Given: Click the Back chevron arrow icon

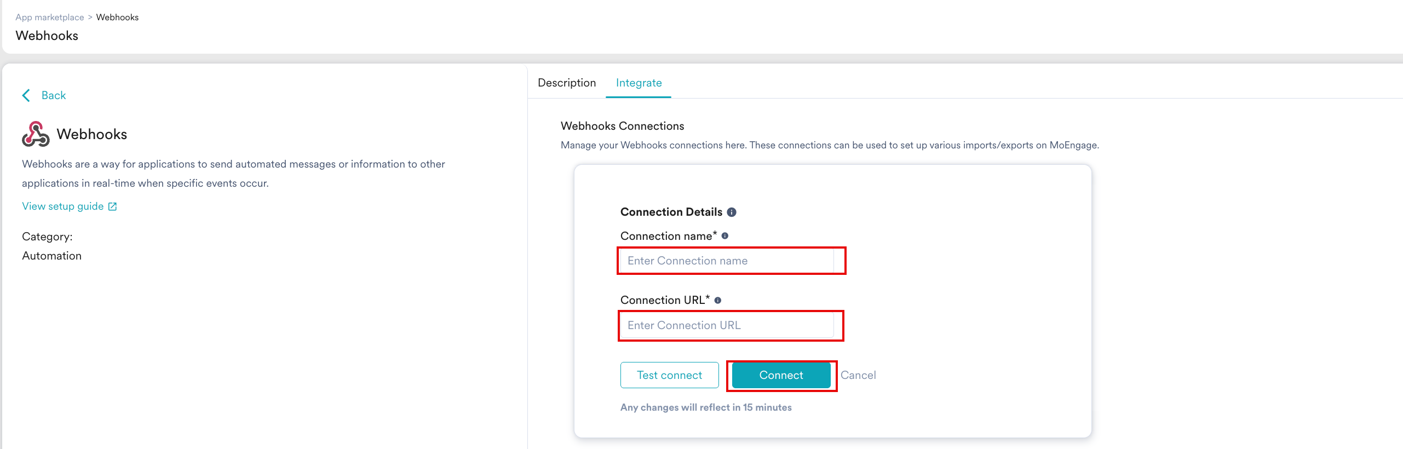Looking at the screenshot, I should pyautogui.click(x=26, y=96).
